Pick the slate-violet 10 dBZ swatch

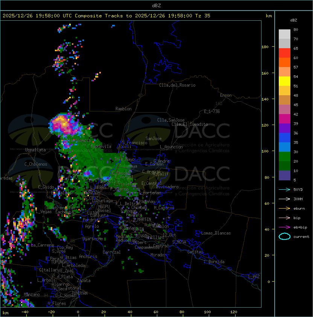pyautogui.click(x=284, y=175)
